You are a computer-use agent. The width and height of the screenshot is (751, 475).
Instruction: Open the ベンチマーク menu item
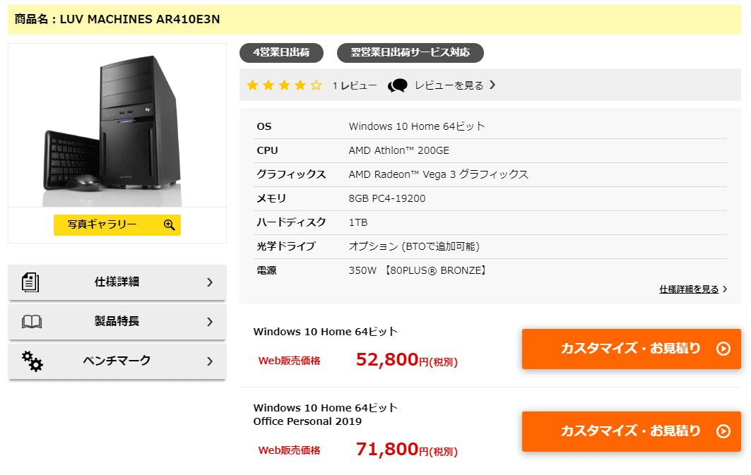coord(117,361)
